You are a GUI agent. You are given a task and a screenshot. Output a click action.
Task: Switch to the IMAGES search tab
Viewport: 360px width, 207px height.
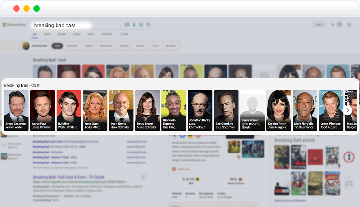62,34
